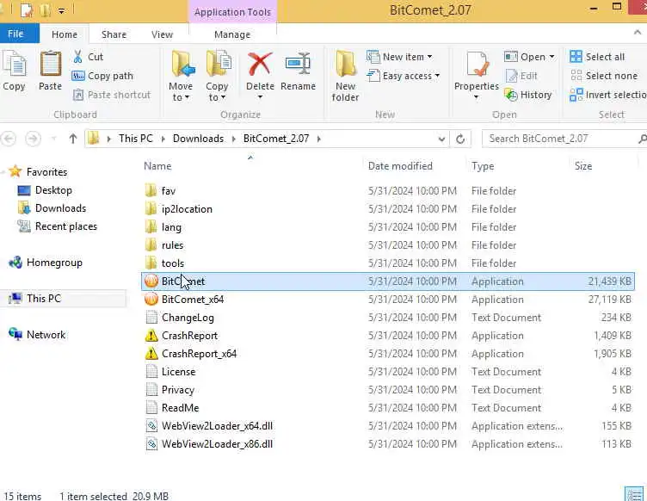Viewport: 647px width, 501px height.
Task: Click Copy path in the ribbon
Action: (x=102, y=76)
